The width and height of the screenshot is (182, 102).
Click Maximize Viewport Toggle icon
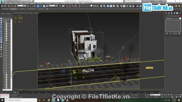[181, 97]
